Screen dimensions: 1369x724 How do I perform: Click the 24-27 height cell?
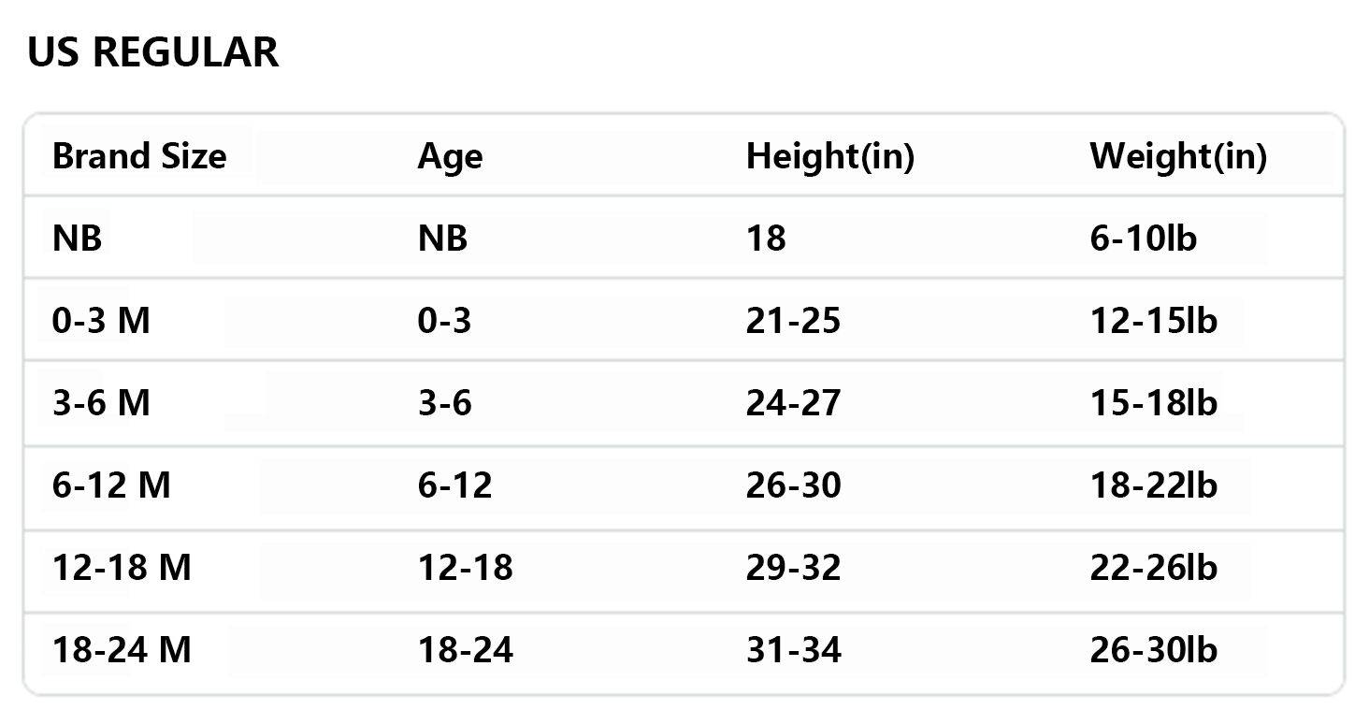point(793,403)
